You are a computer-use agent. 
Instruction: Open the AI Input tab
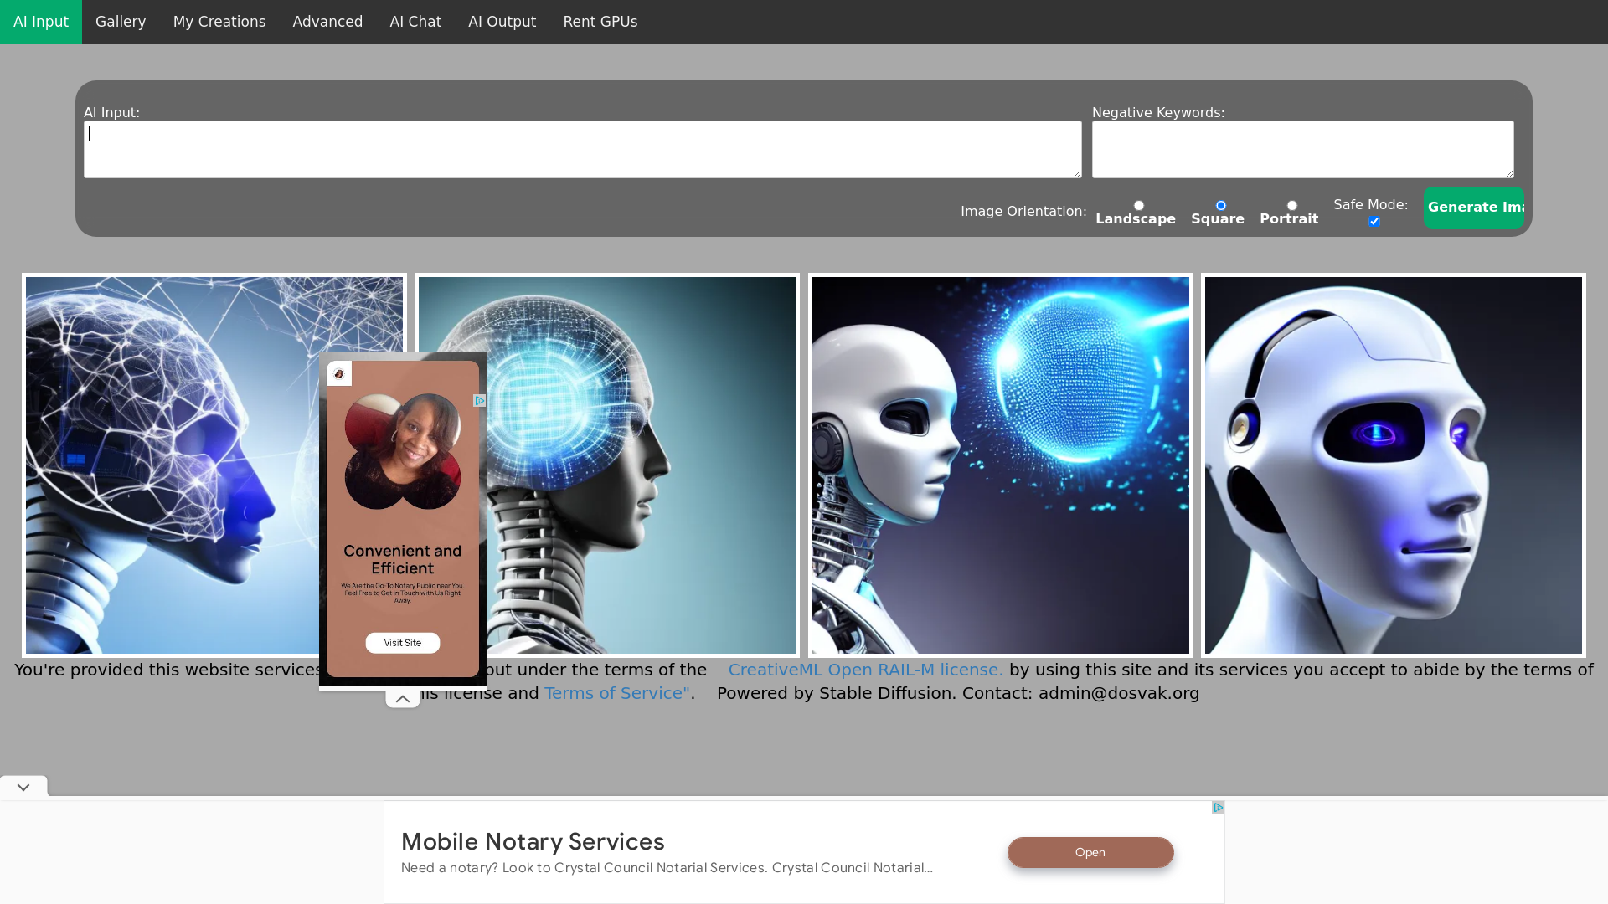click(x=41, y=22)
